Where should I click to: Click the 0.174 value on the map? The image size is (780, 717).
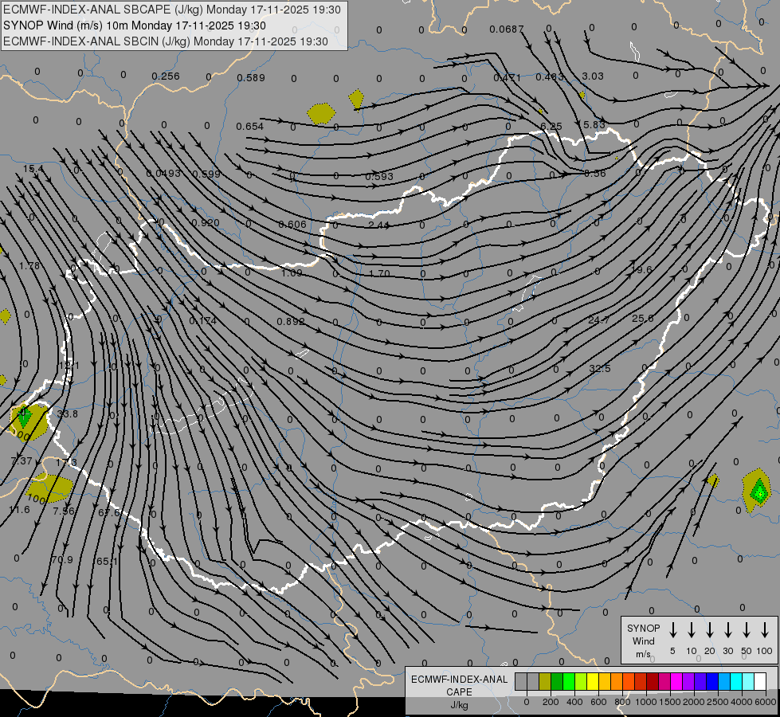[x=202, y=321]
